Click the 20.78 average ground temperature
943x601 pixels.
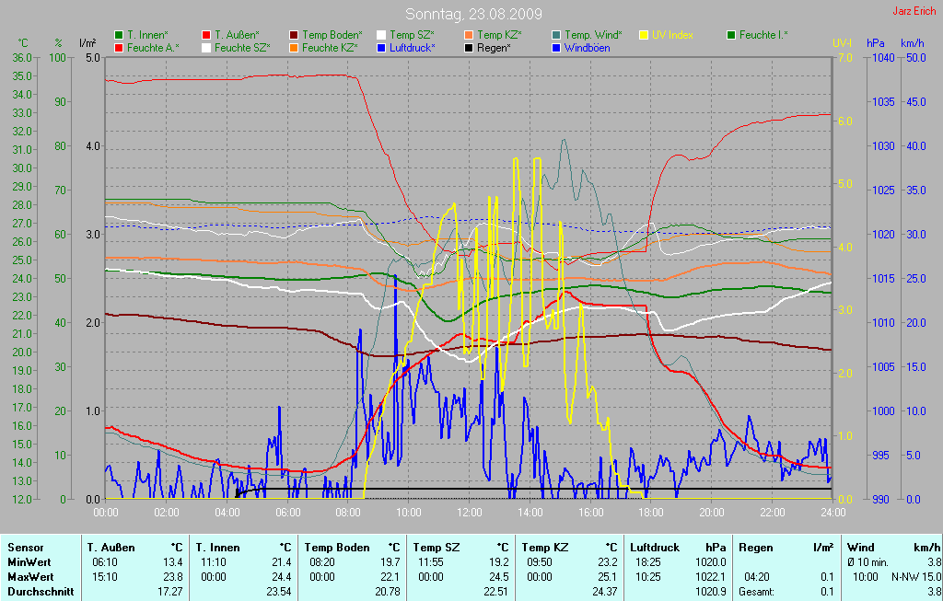click(x=388, y=592)
